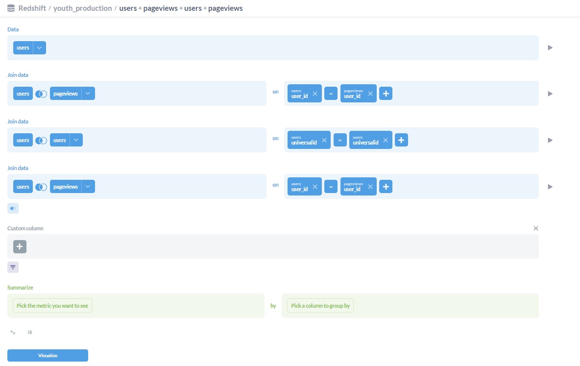Add a new custom column

click(20, 247)
